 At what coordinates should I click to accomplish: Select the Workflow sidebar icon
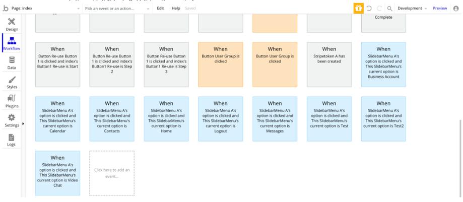pyautogui.click(x=12, y=44)
